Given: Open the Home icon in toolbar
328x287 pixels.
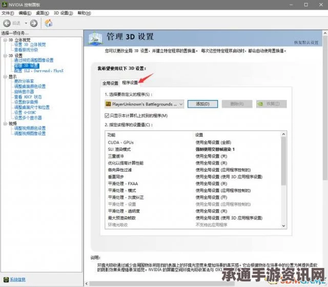Looking at the screenshot, I should click(49, 23).
